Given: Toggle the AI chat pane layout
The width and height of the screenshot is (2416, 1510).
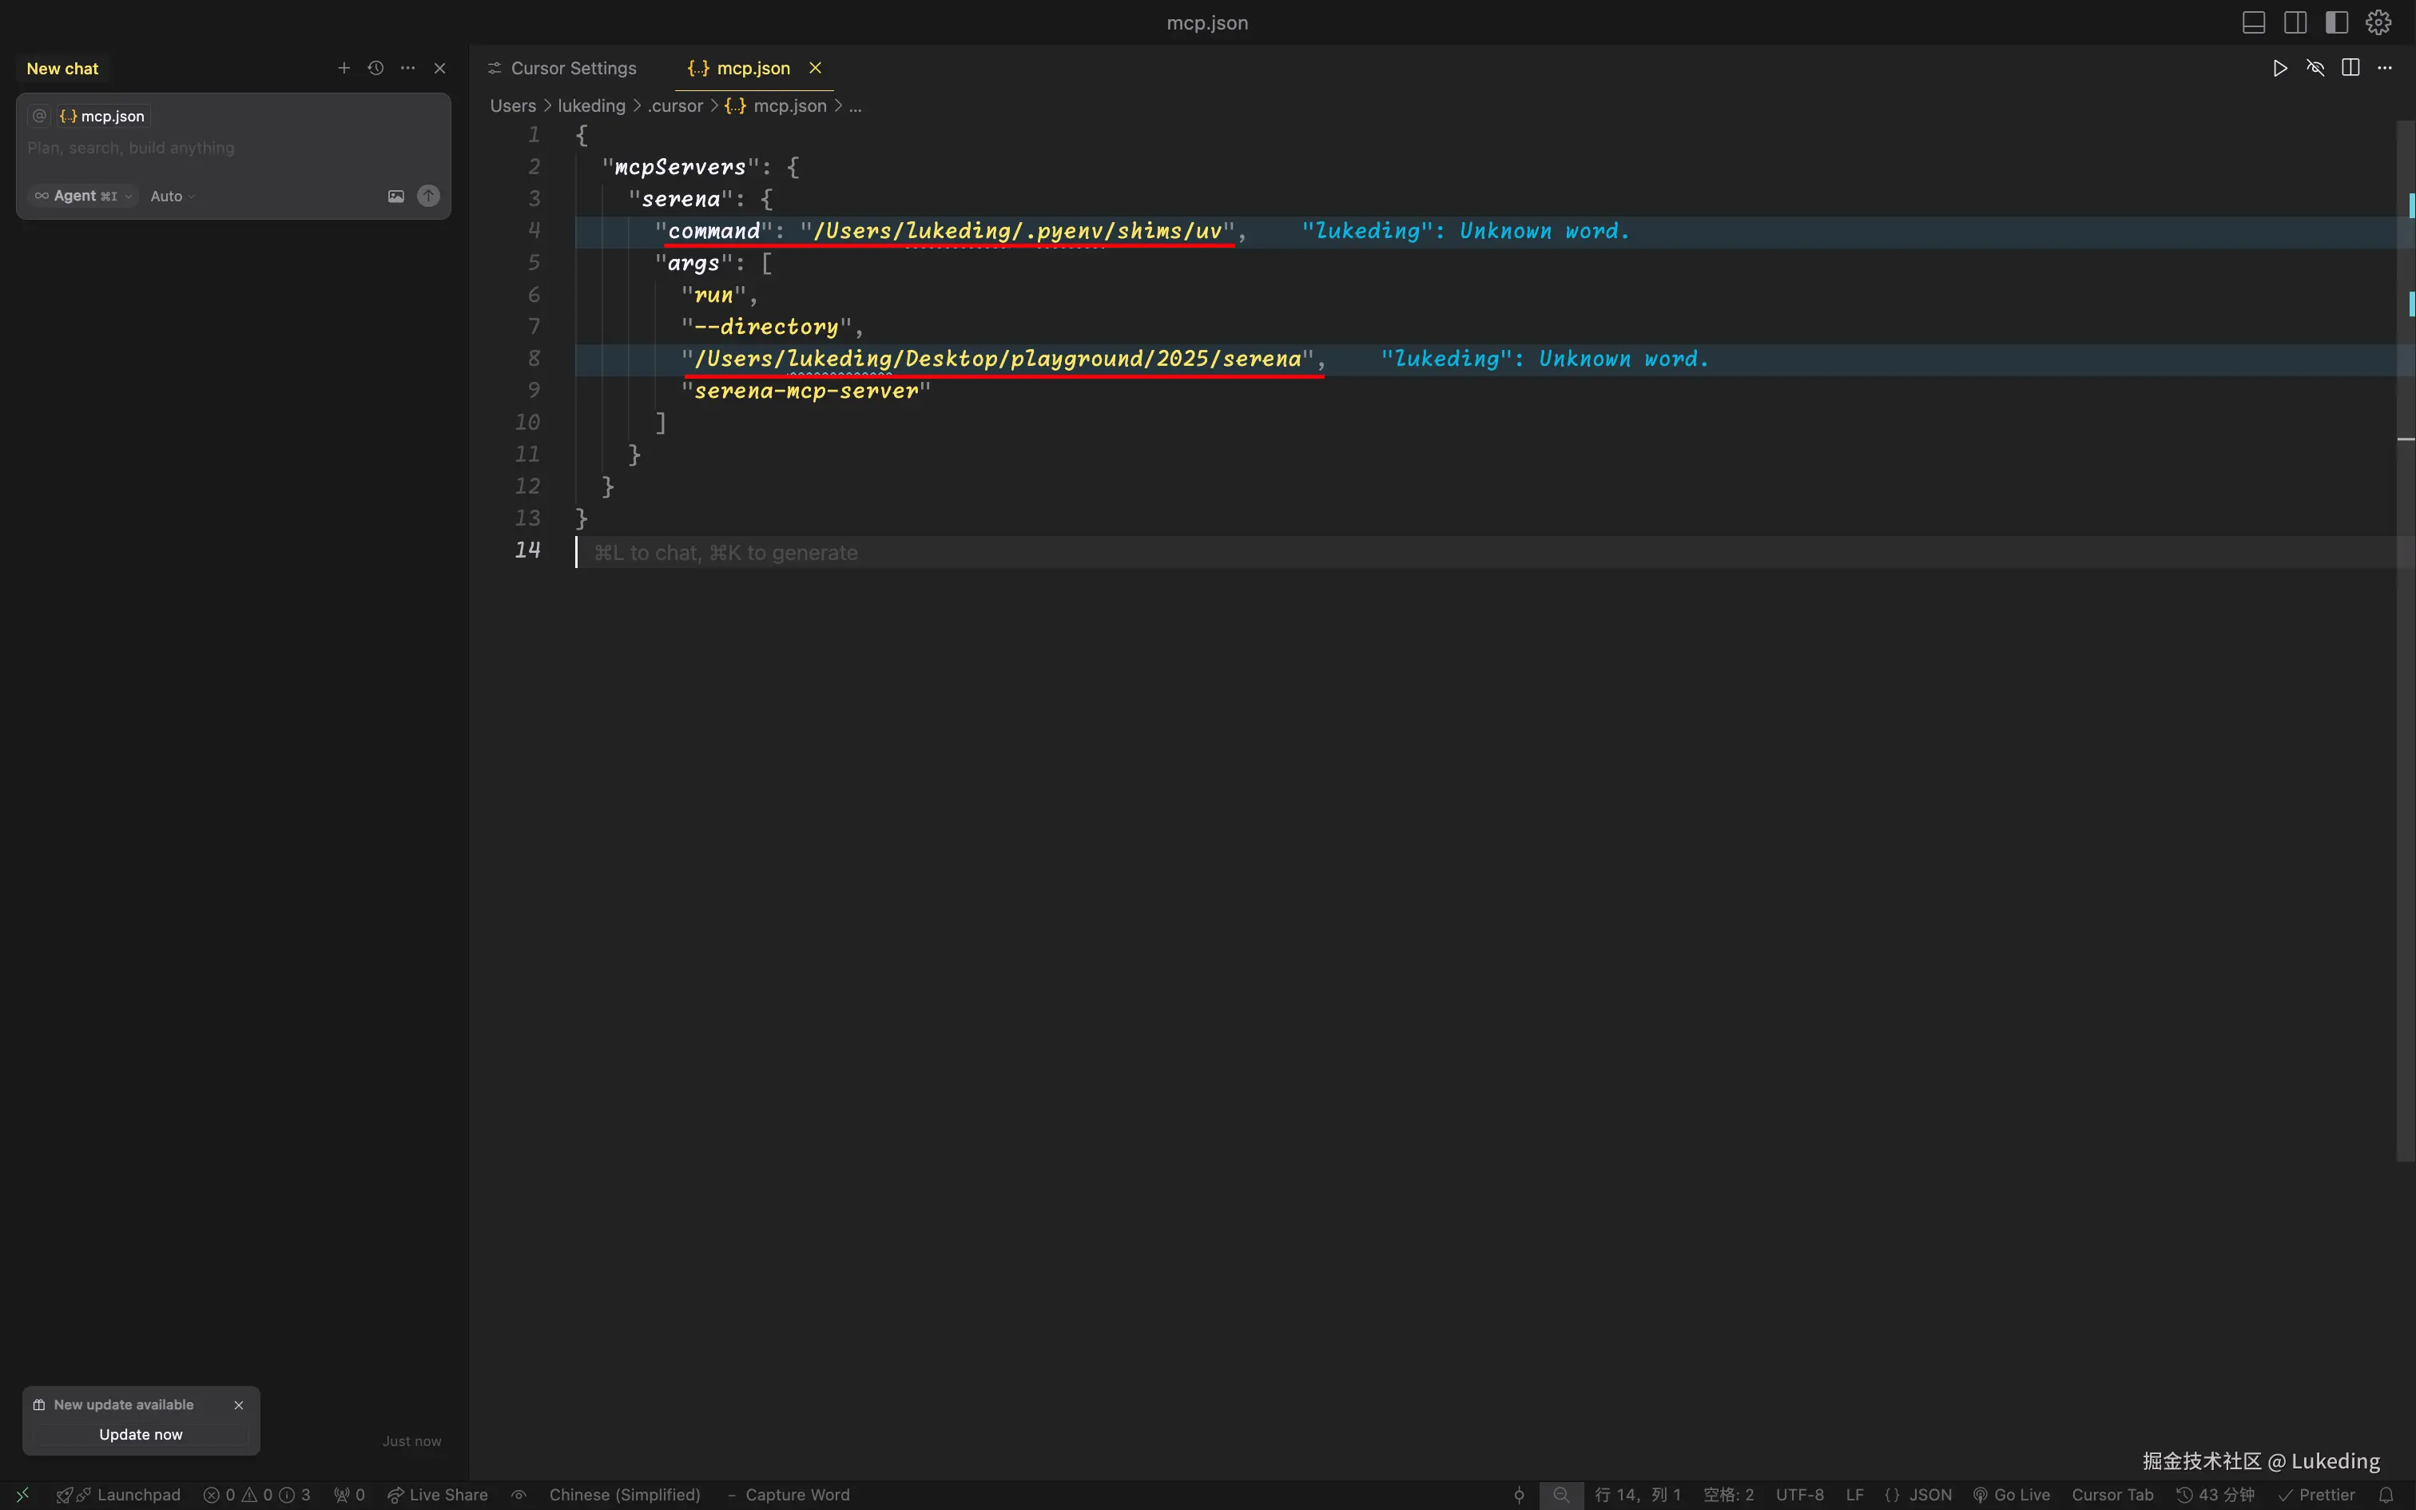Looking at the screenshot, I should 2336,22.
